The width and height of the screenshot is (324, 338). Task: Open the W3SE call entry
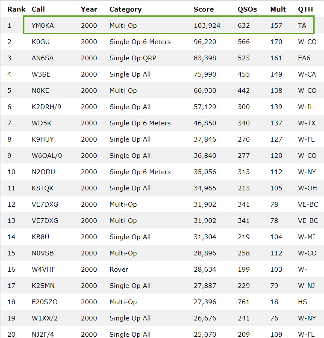tap(41, 74)
